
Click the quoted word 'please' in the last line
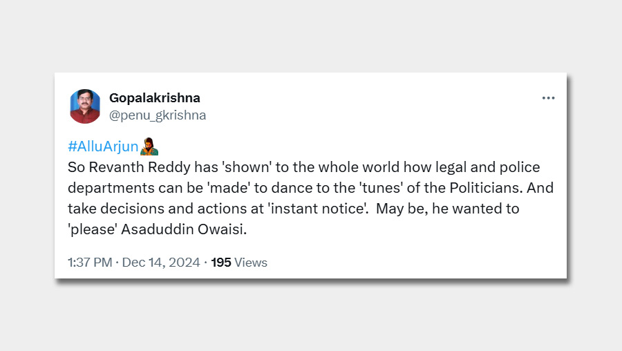[93, 229]
